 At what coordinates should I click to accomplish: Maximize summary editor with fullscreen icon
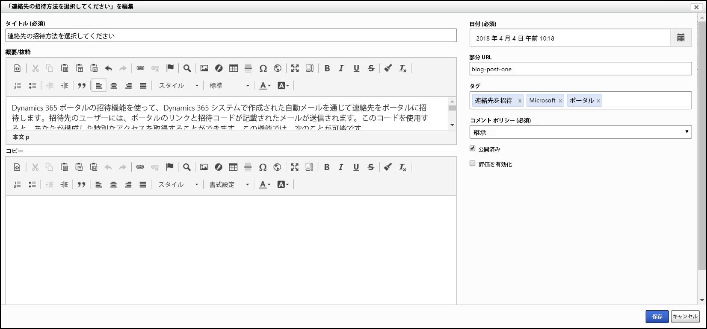pos(295,68)
